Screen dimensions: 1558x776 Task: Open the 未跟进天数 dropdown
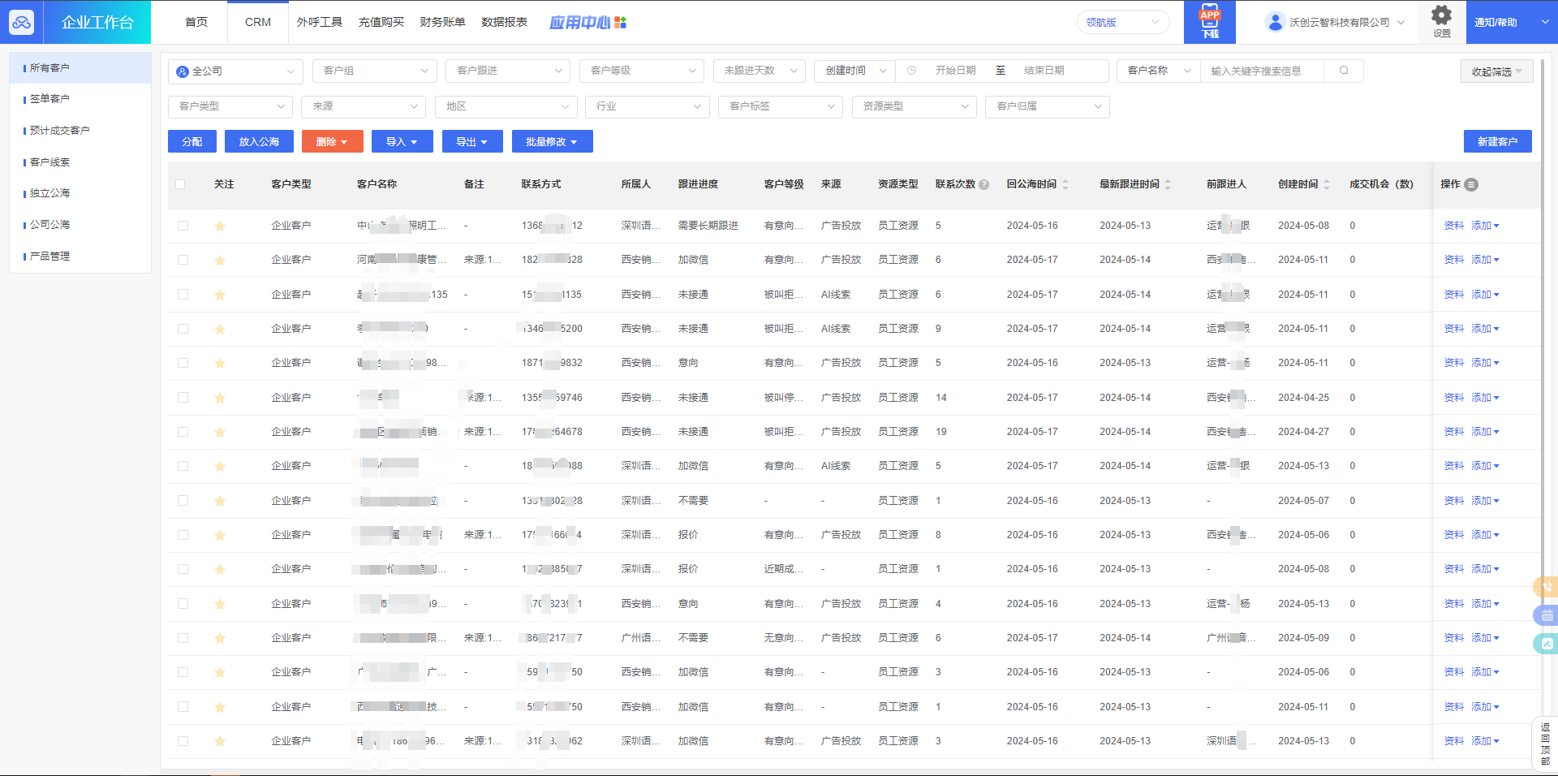click(x=759, y=71)
